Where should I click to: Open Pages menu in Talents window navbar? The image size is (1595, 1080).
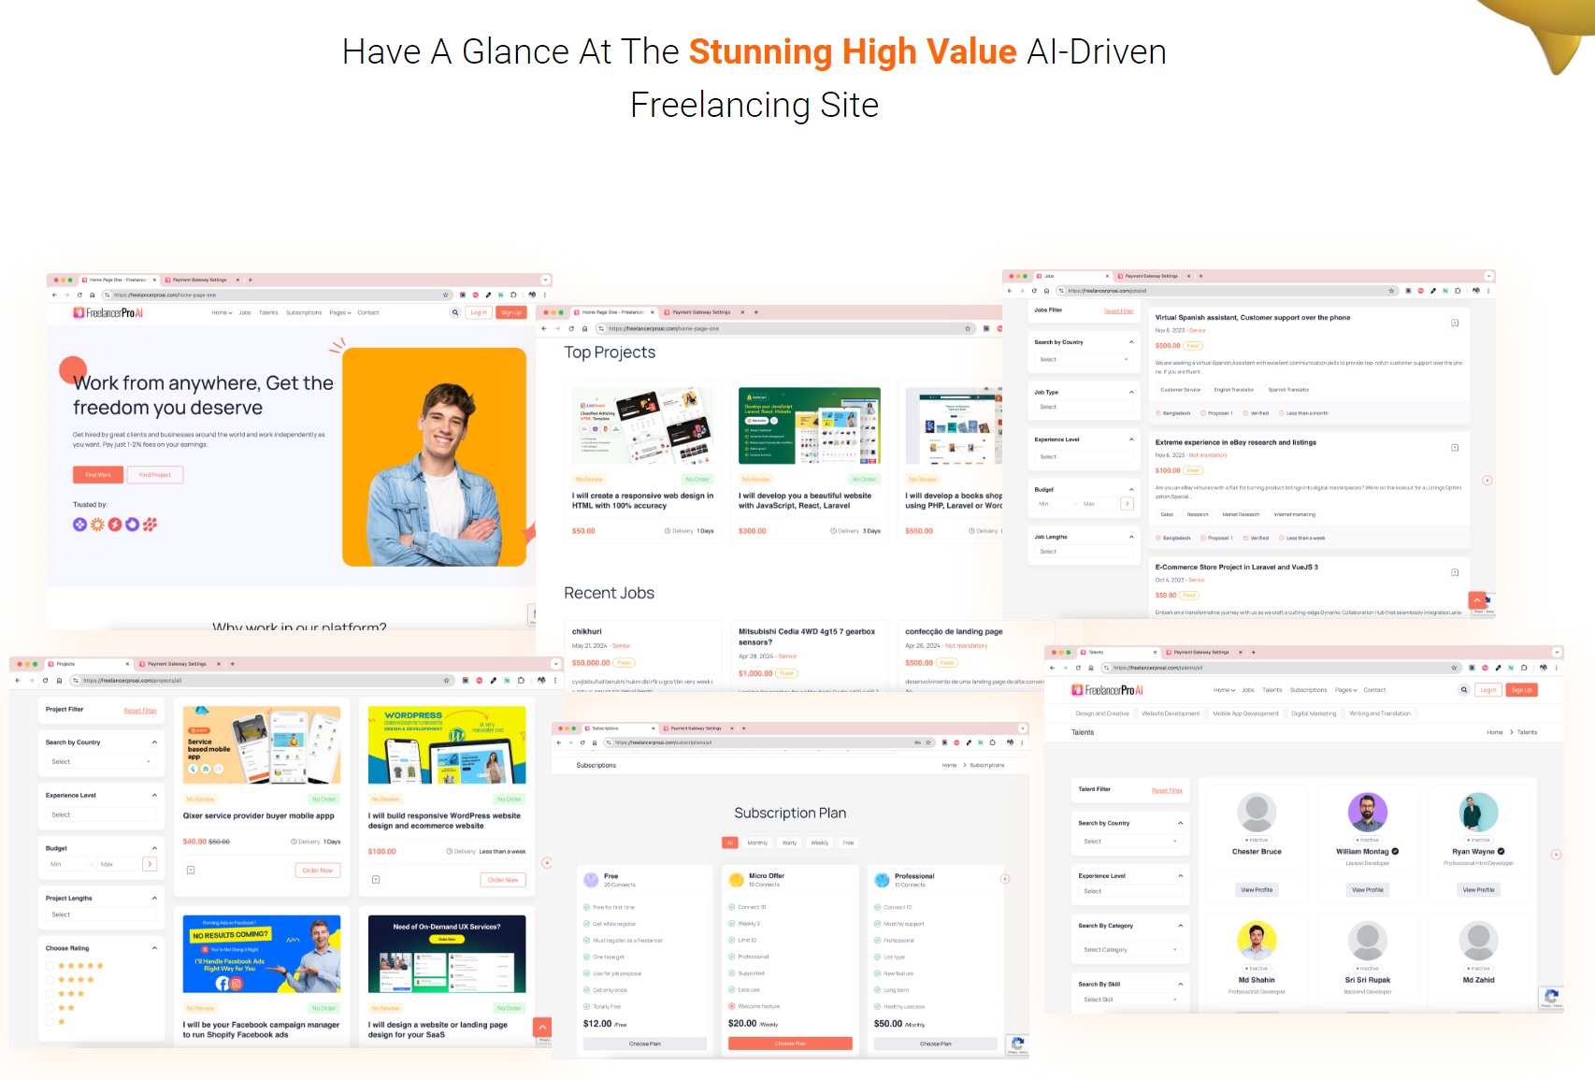[1345, 690]
